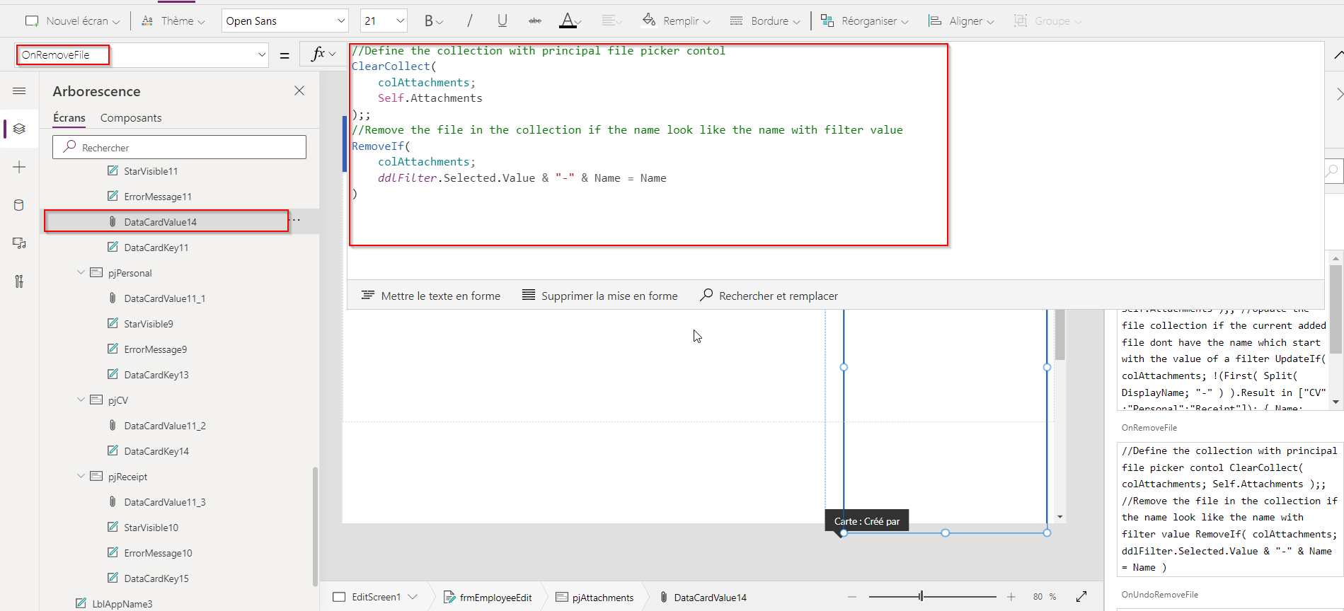Open the Thème menu
The width and height of the screenshot is (1344, 611).
tap(173, 21)
